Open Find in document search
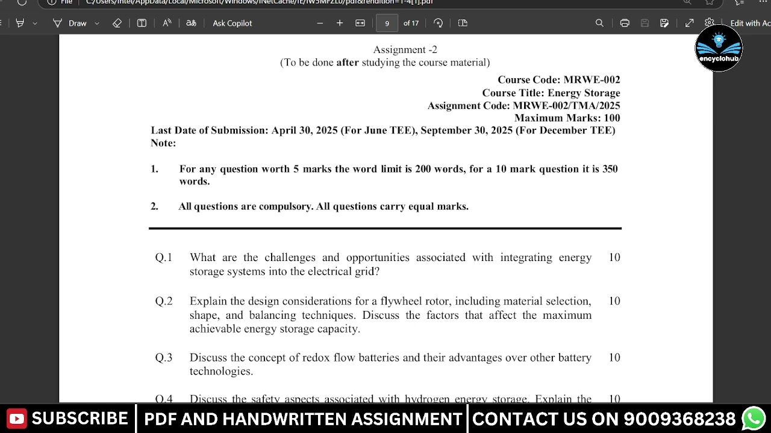 [x=599, y=23]
